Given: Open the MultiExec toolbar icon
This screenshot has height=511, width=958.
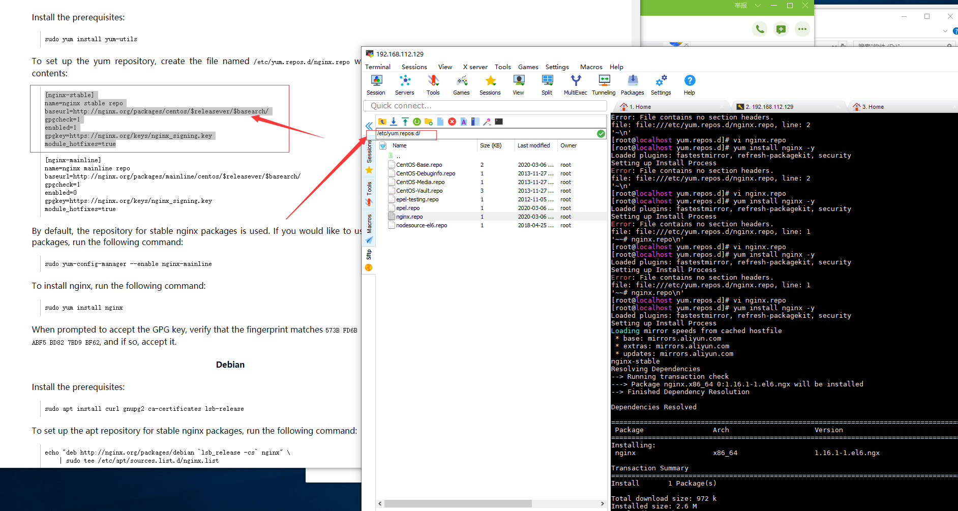Looking at the screenshot, I should coord(576,85).
